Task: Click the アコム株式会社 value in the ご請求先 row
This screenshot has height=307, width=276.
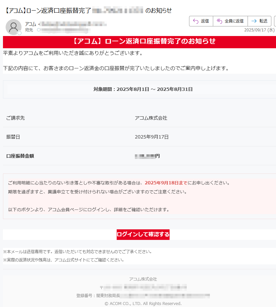Action: click(x=151, y=118)
